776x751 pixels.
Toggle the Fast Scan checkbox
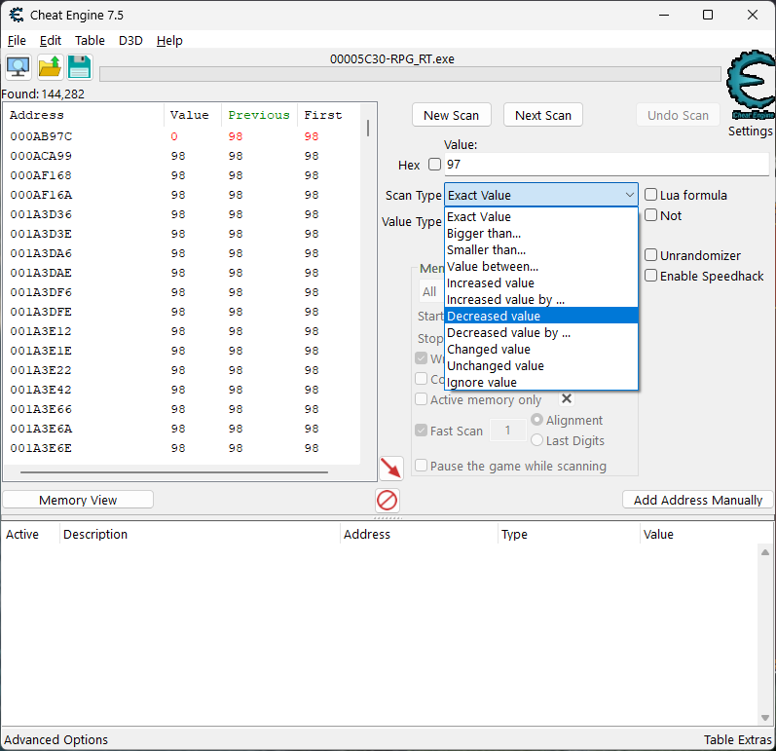tap(422, 431)
